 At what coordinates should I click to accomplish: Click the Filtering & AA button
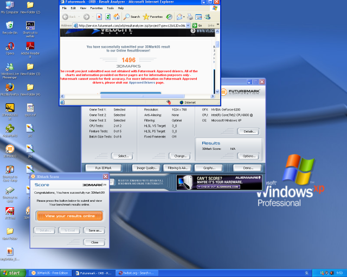(178, 168)
